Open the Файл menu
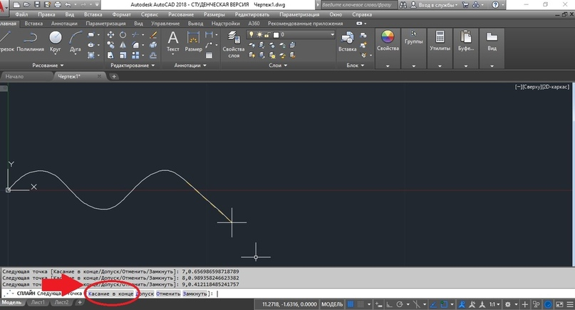575x310 pixels. tap(21, 14)
